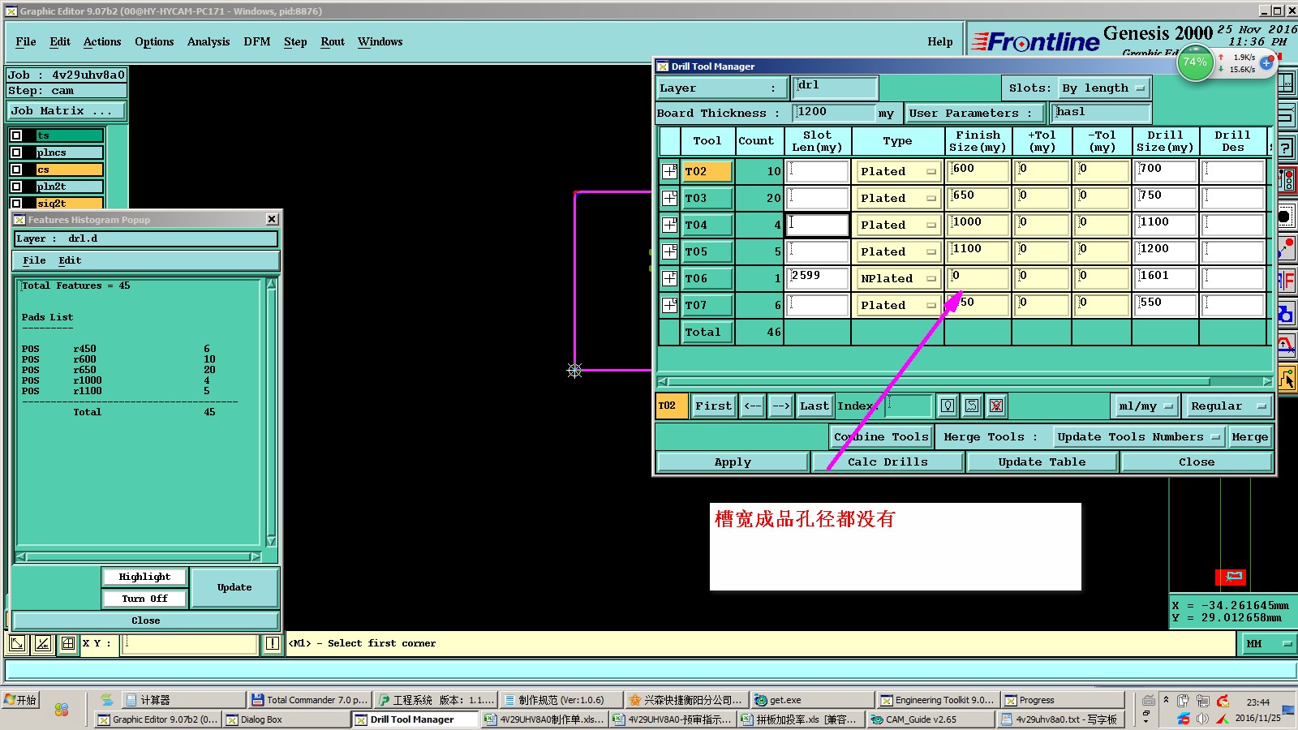Open the MM units dropdown at bottom-right
Image resolution: width=1298 pixels, height=730 pixels.
(1270, 644)
